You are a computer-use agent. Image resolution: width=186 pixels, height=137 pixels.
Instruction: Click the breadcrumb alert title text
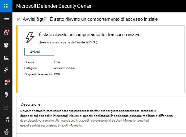104,19
